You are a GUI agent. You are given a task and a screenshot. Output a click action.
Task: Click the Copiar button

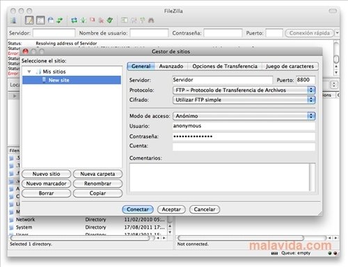[x=97, y=193]
